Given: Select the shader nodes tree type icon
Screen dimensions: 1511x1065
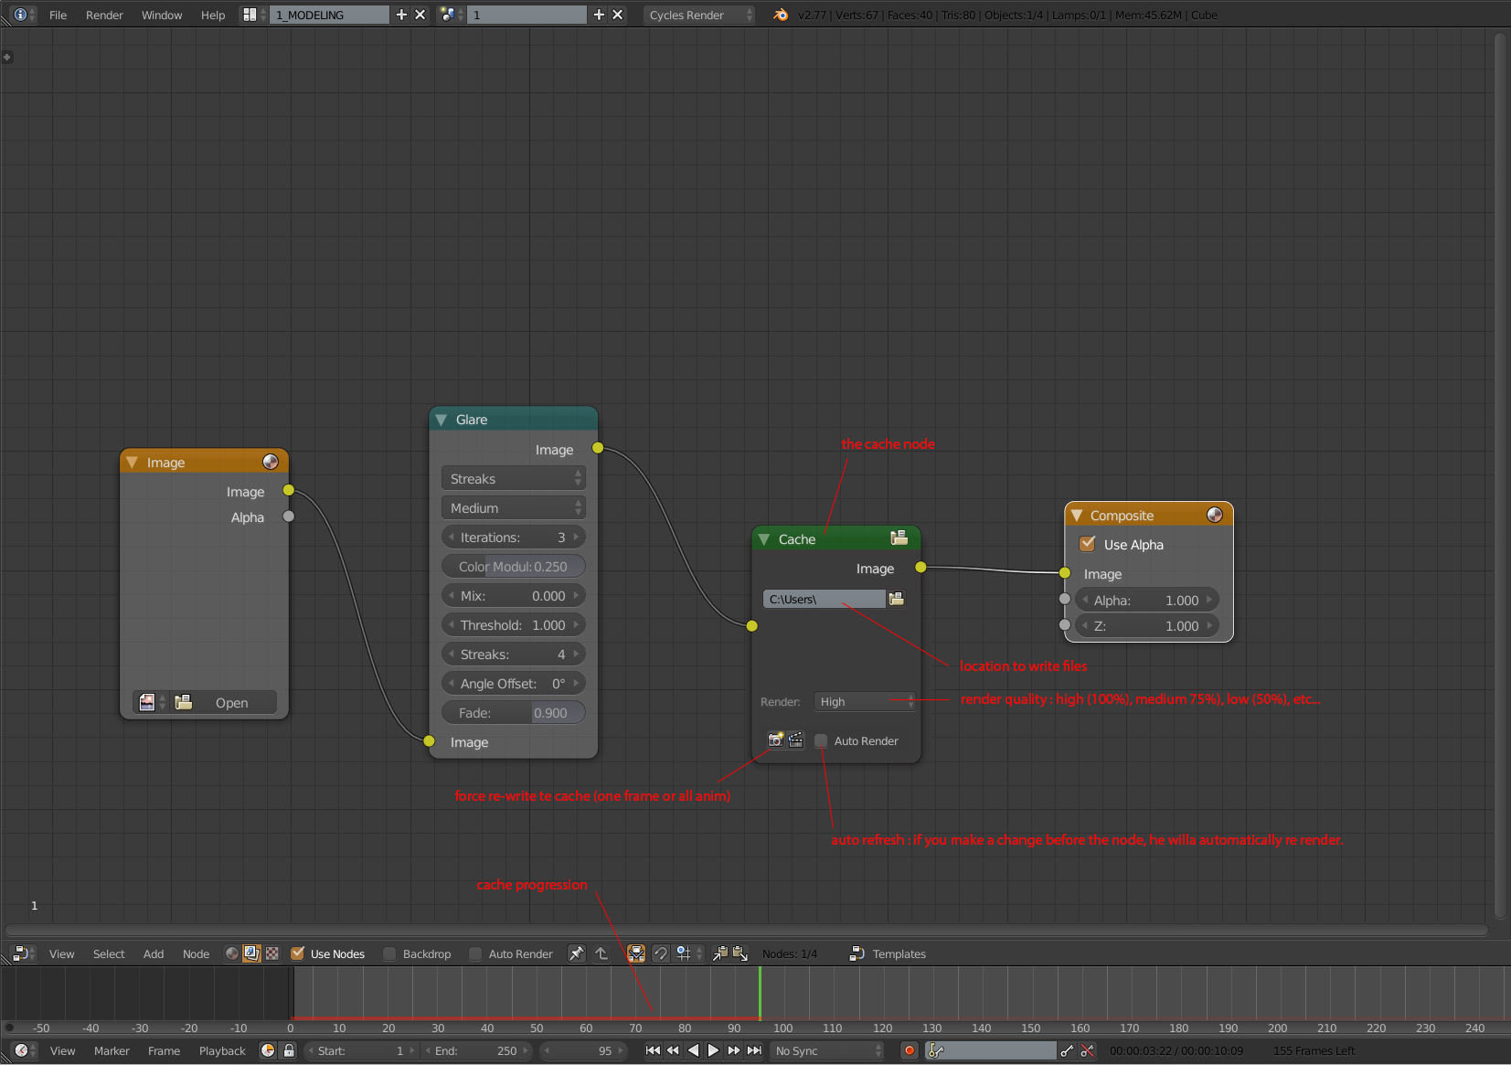Looking at the screenshot, I should click(232, 953).
